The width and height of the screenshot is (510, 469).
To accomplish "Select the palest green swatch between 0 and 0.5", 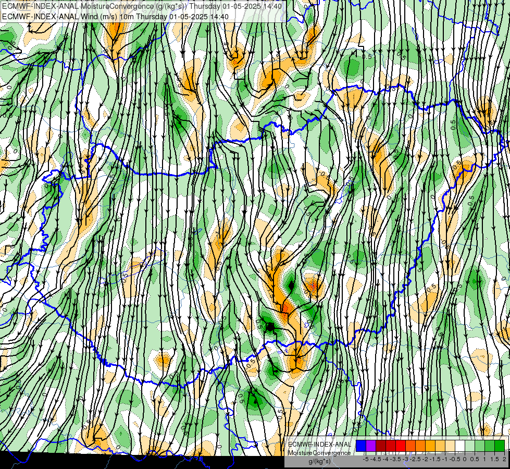I will pos(470,446).
